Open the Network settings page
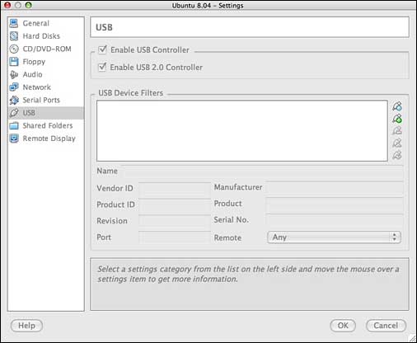417x343 pixels. (37, 87)
